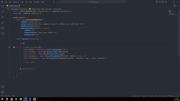
Task: Click the 'async execute(interaction) {' line
Action: (28, 39)
